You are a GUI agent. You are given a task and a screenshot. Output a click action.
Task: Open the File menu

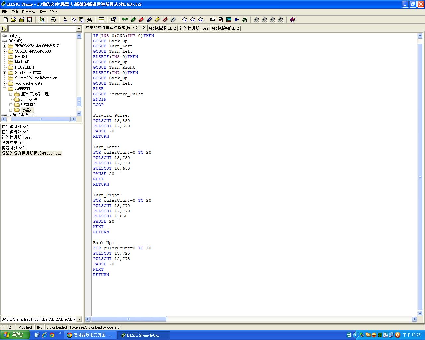(x=5, y=12)
